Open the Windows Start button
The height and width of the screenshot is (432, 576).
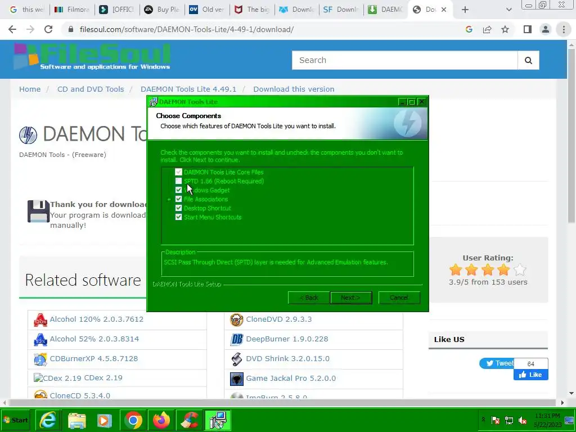coord(15,420)
